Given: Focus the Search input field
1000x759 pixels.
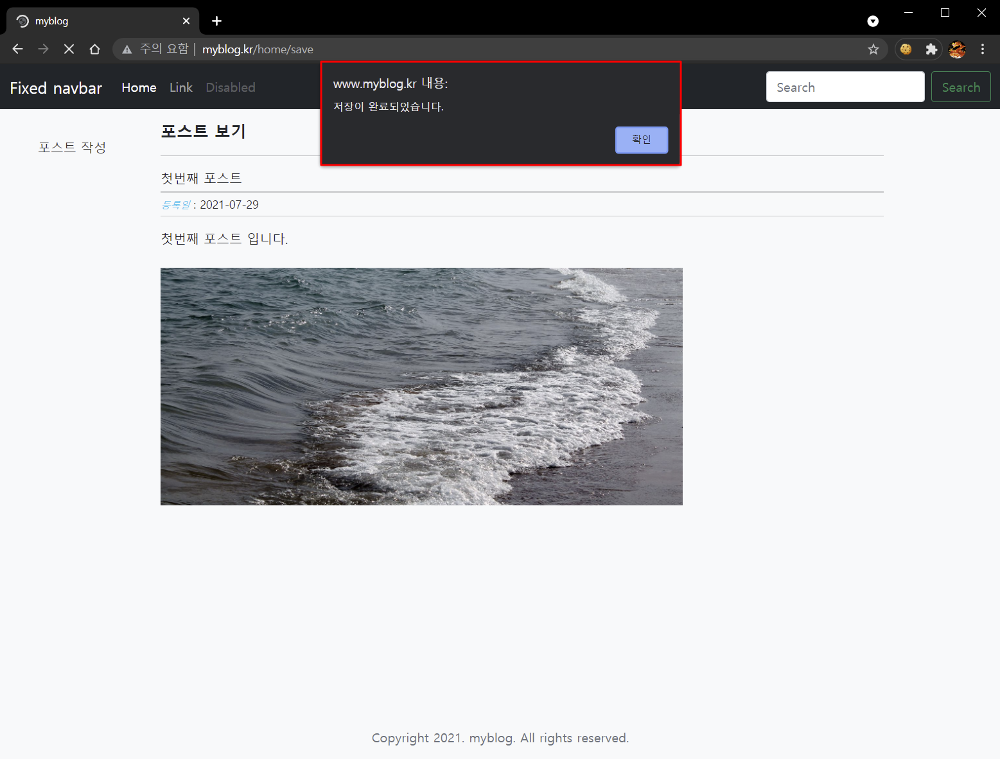Looking at the screenshot, I should click(x=845, y=87).
